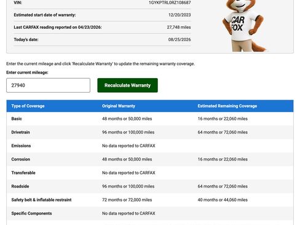Select the Roadside coverage row label

click(20, 186)
